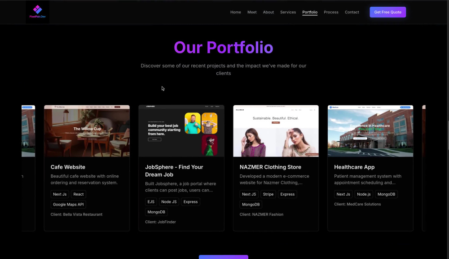Screen dimensions: 449x259
Task: Open the Contact nav link
Action: click(352, 12)
